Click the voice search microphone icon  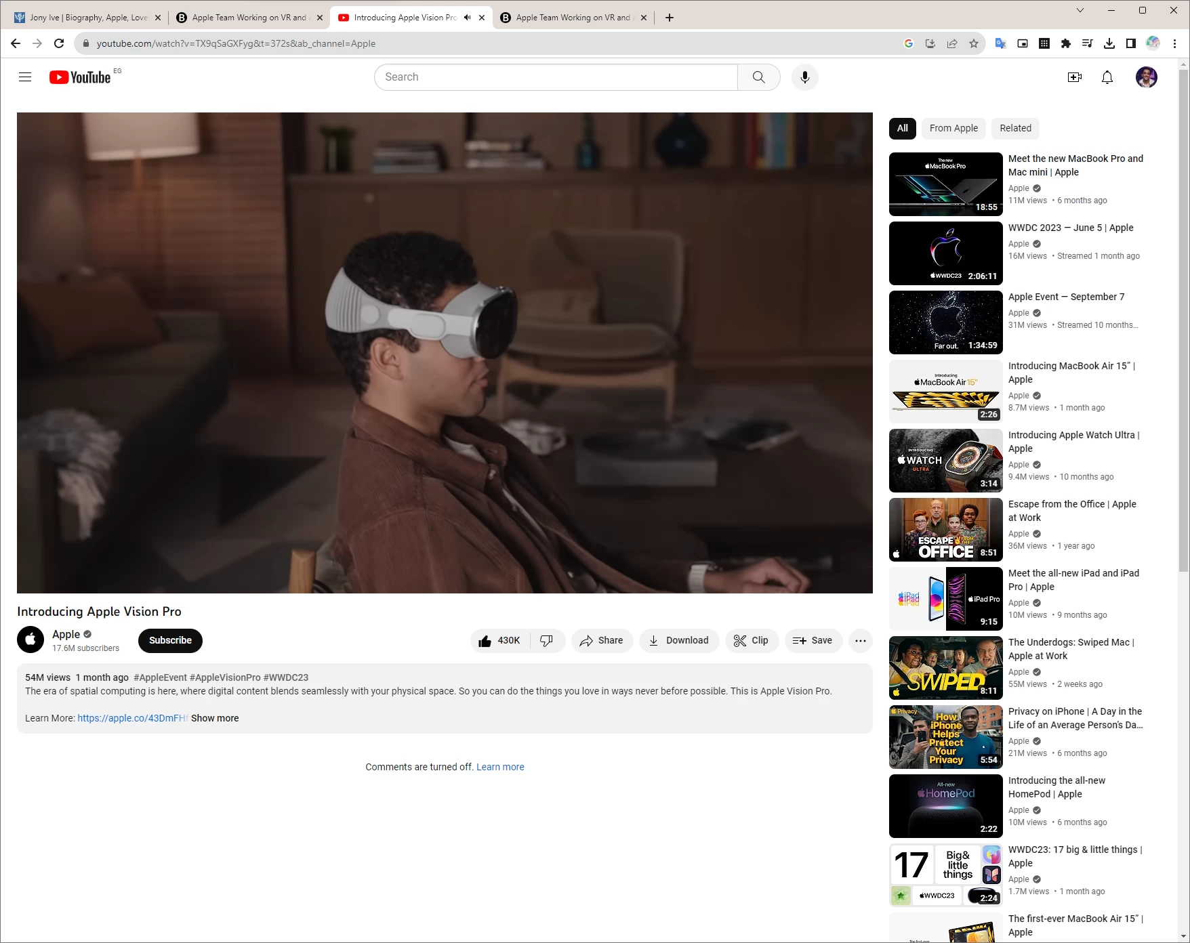[x=804, y=77]
